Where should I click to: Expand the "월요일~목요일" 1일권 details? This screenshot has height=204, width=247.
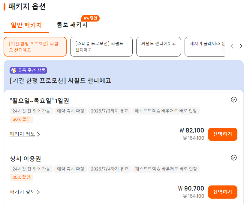[234, 100]
